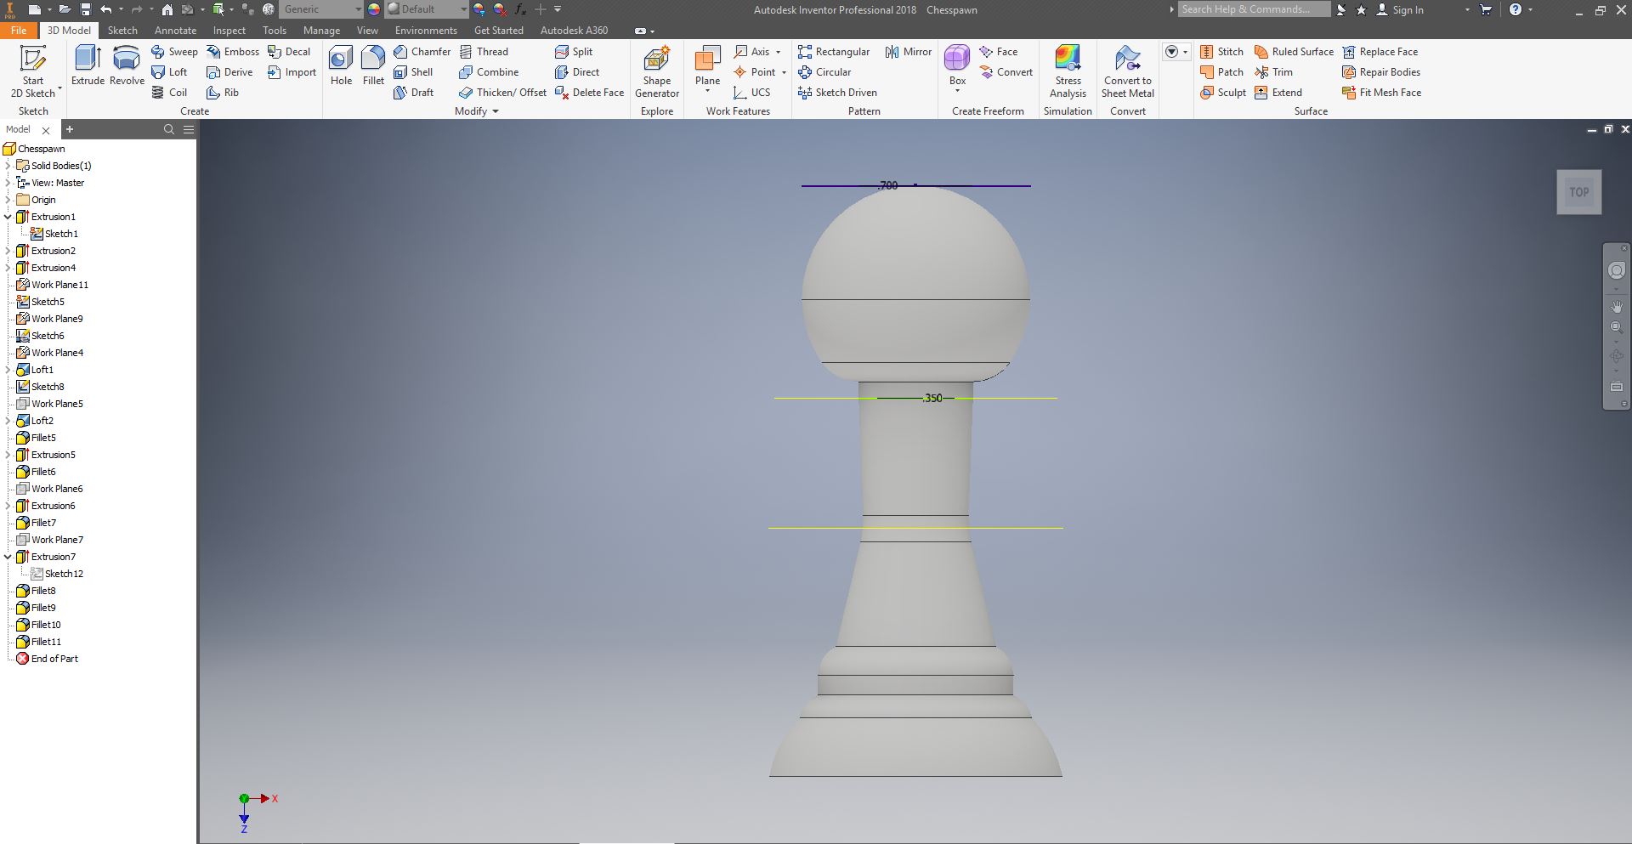Open the Point tool dropdown arrow
This screenshot has width=1632, height=844.
click(784, 73)
